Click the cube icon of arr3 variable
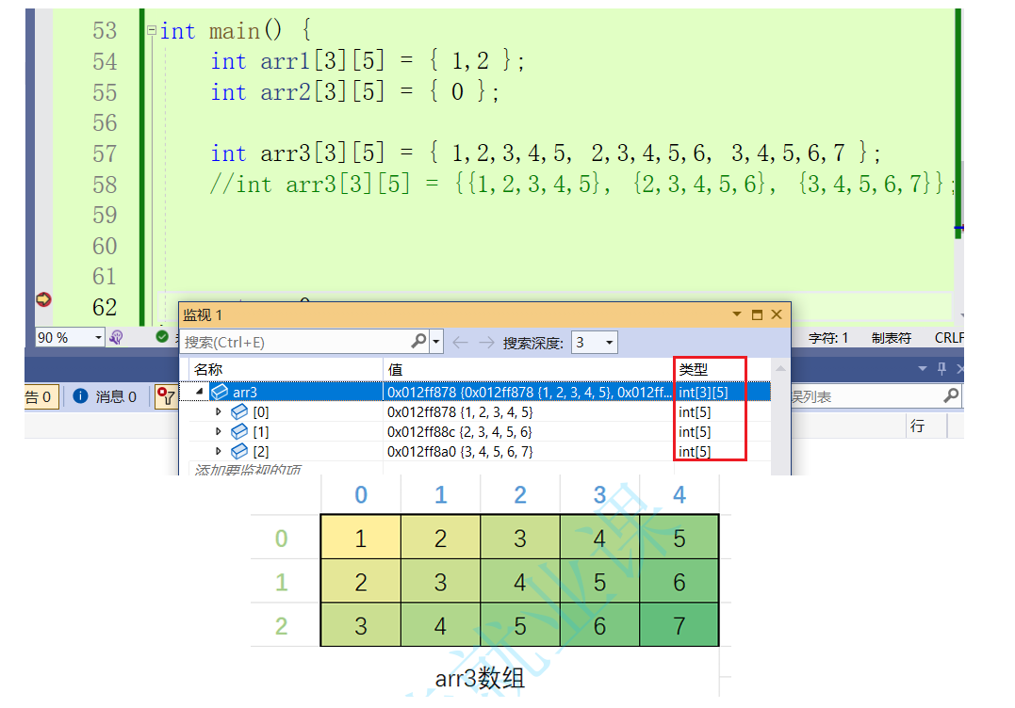 (221, 392)
